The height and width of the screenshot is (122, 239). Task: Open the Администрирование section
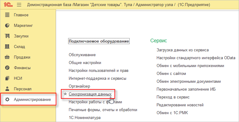click(x=32, y=100)
